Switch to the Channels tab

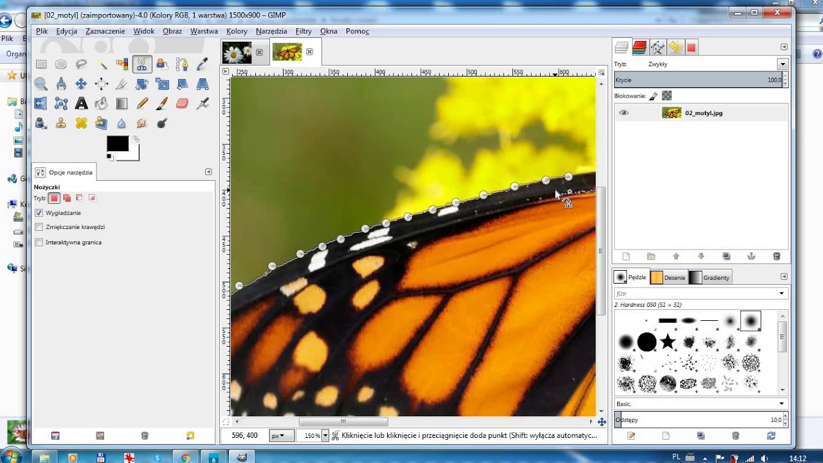pyautogui.click(x=639, y=47)
